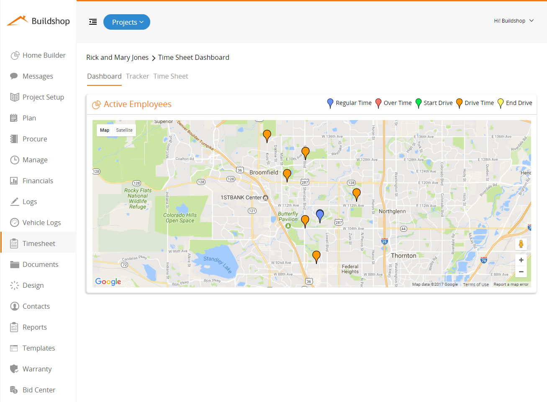Click the Templates window icon
The width and height of the screenshot is (547, 402).
[14, 348]
